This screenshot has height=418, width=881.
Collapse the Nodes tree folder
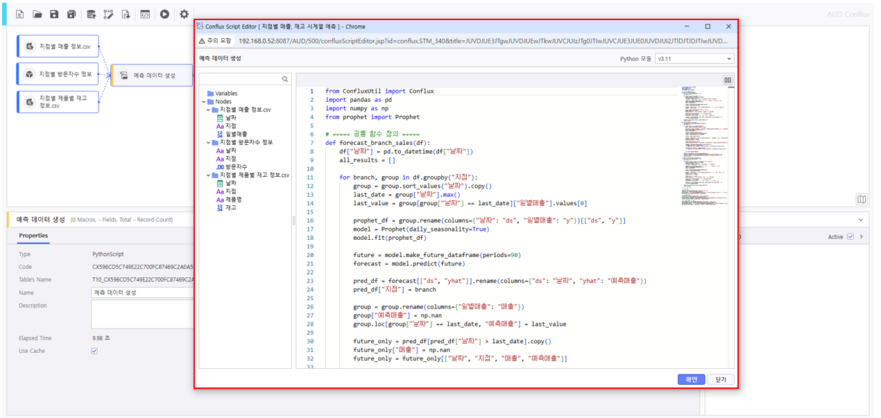click(x=202, y=102)
